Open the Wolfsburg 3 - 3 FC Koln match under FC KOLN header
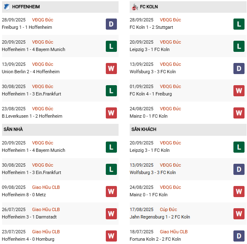This screenshot has height=244, width=247. pyautogui.click(x=152, y=72)
